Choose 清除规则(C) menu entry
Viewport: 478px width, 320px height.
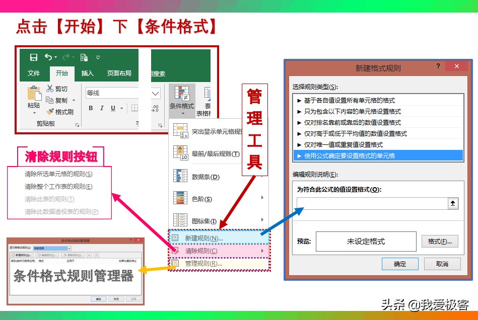click(x=219, y=251)
